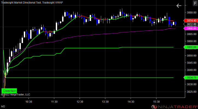Select the red 3874.40 price marker
This screenshot has width=198, height=109.
tap(191, 20)
